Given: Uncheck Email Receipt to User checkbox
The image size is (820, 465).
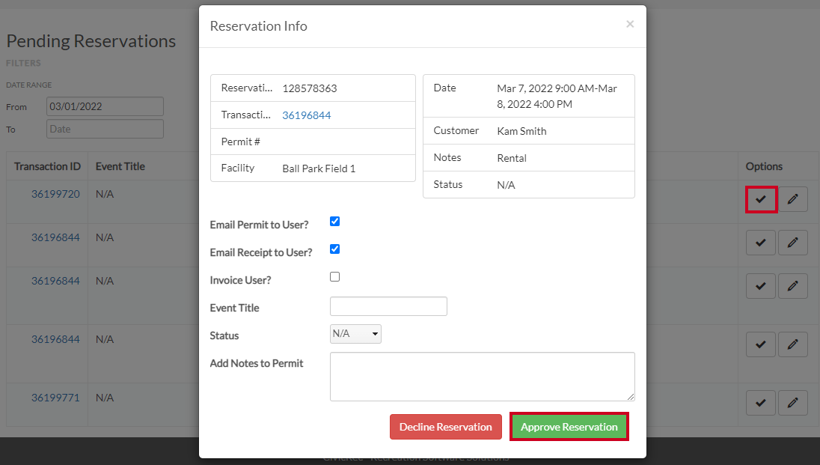Looking at the screenshot, I should pyautogui.click(x=334, y=249).
